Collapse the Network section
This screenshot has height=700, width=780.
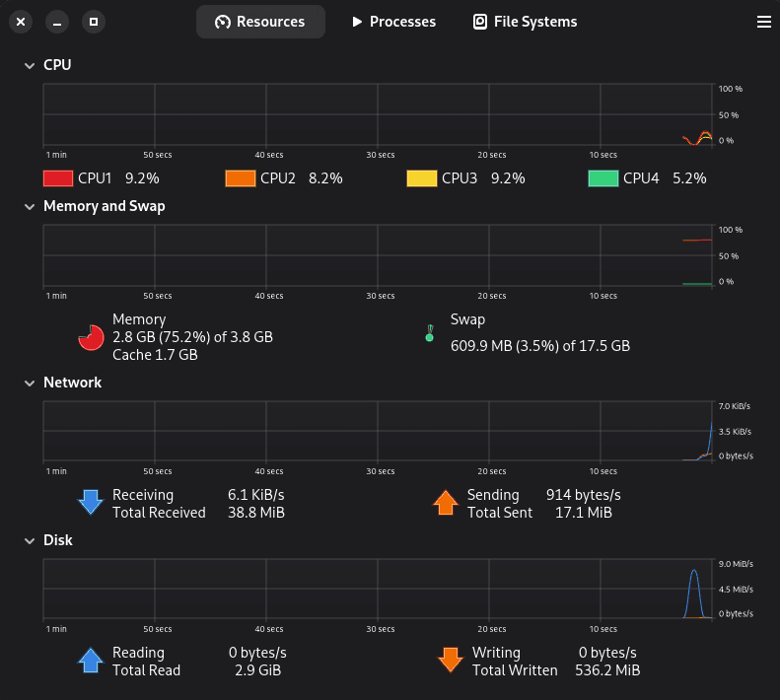click(29, 383)
